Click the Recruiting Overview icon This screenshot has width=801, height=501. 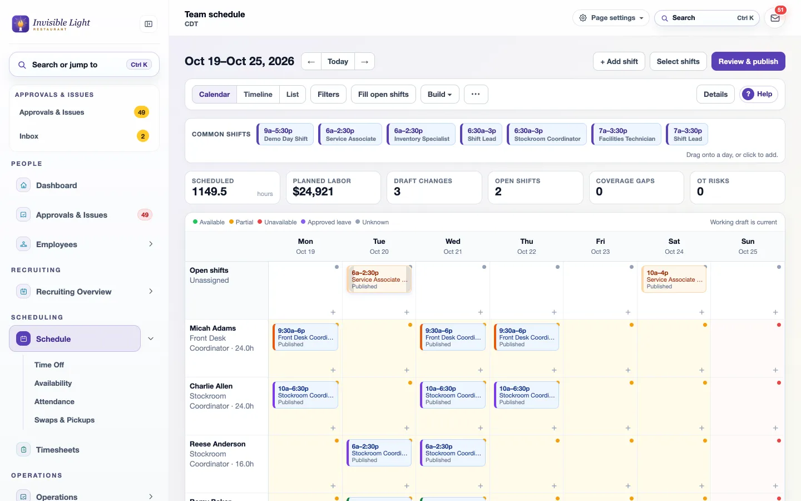(x=23, y=291)
